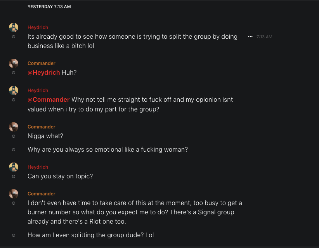Screen dimensions: 319x248
Task: Select the circle next to "Can you stay on topic?"
Action: pos(14,176)
